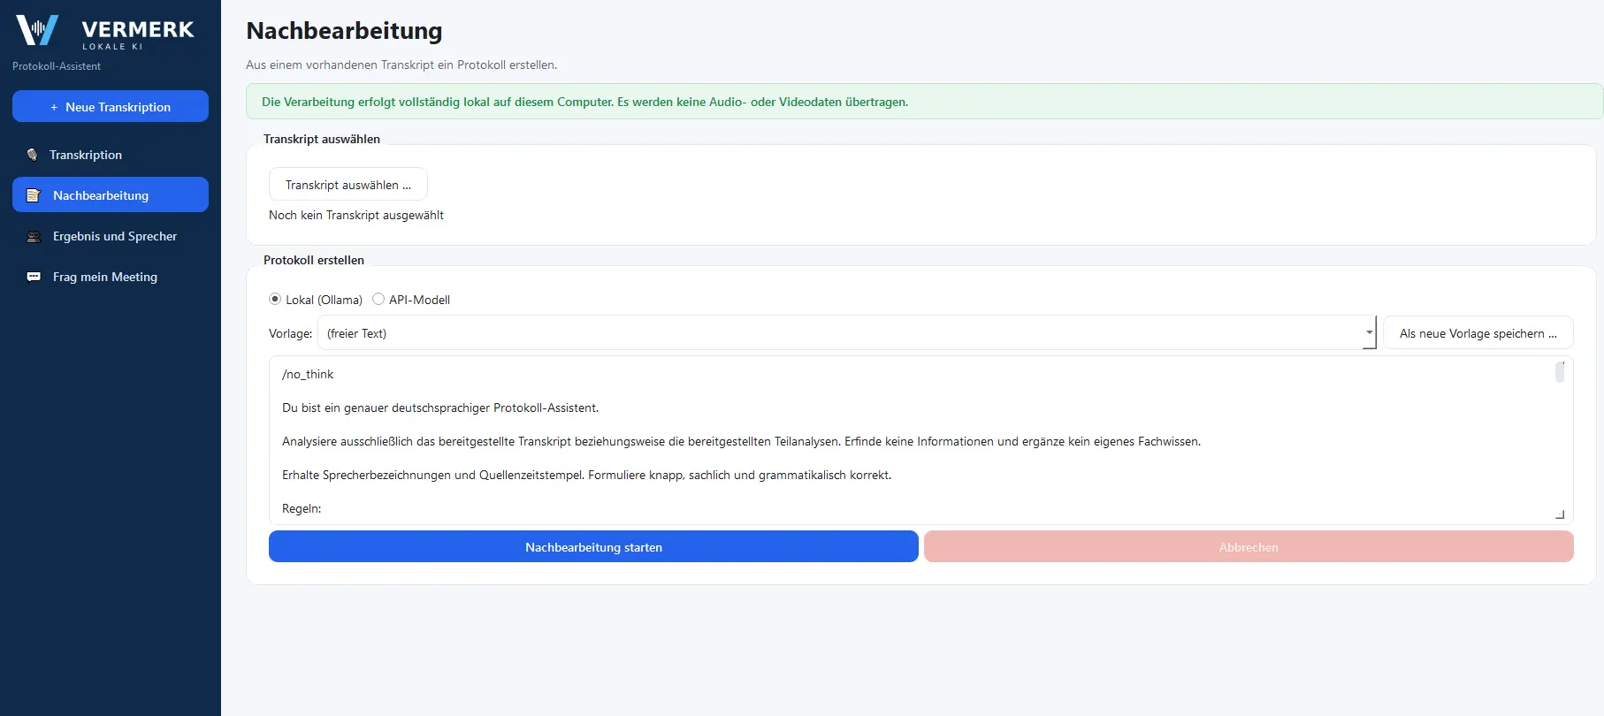Click the 'Vorlage:' label
This screenshot has width=1604, height=716.
pos(291,333)
